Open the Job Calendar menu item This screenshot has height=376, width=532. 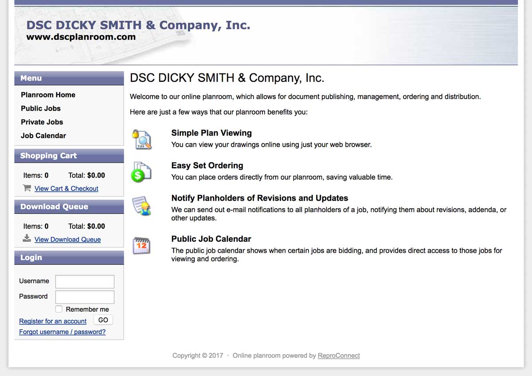coord(43,136)
